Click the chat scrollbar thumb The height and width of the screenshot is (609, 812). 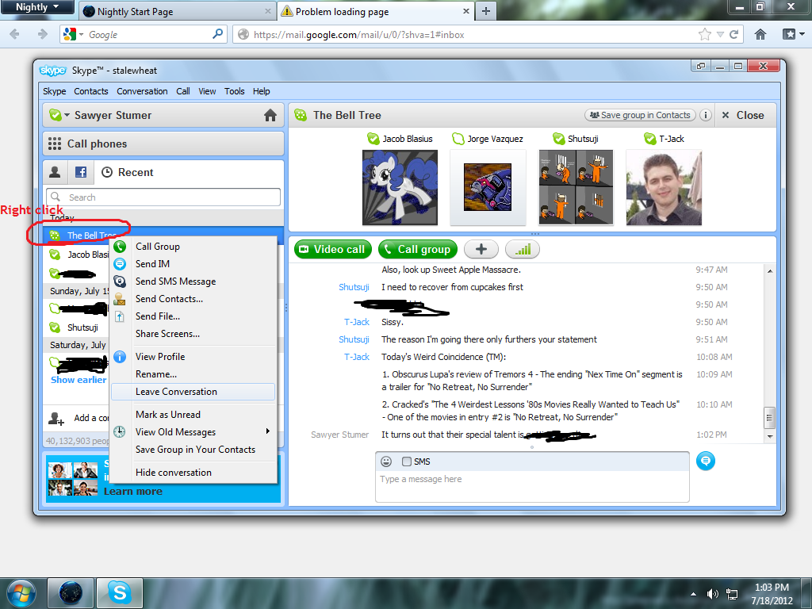769,417
